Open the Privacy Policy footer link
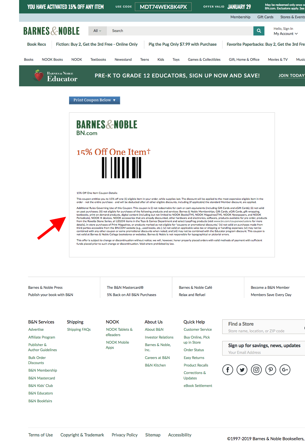This screenshot has width=305, height=441. tap(124, 435)
